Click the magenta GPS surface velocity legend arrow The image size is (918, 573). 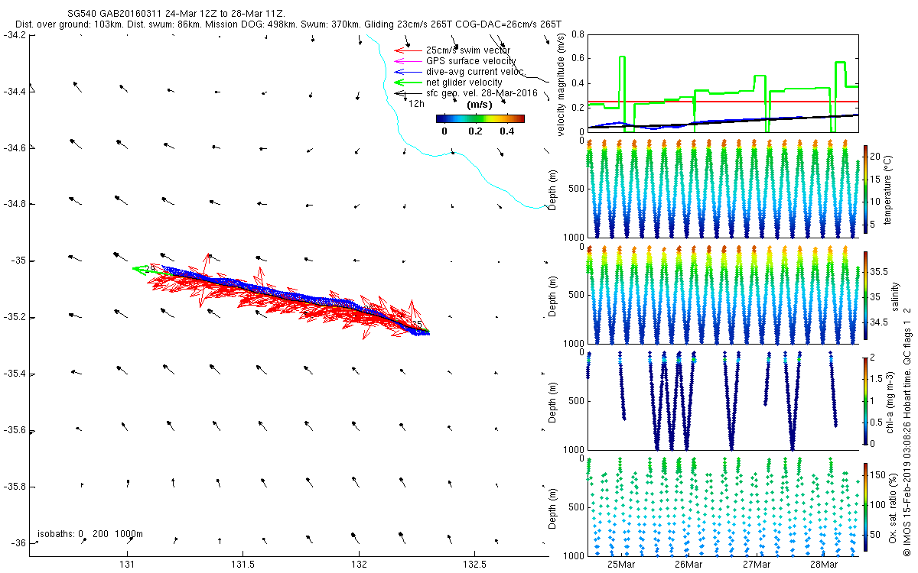[409, 61]
